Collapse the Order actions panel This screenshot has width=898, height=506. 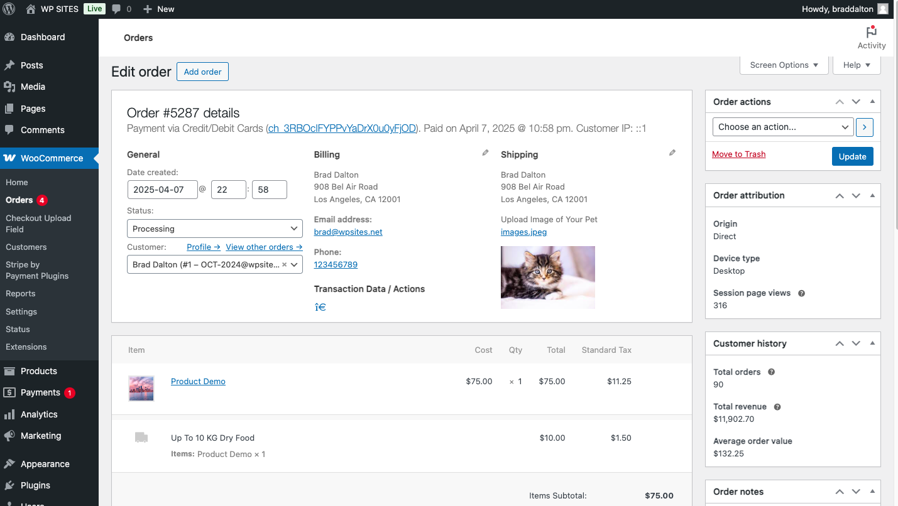coord(872,102)
